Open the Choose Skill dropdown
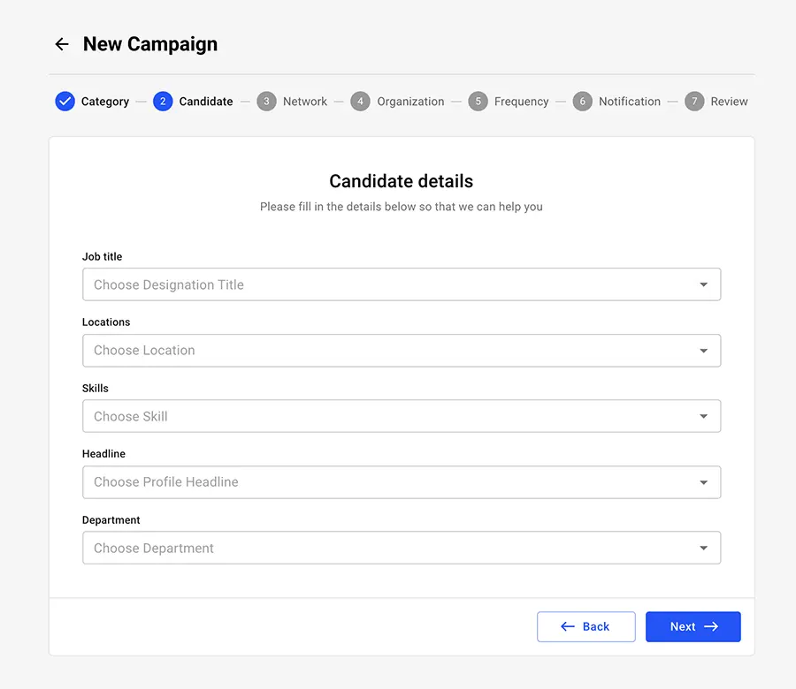 402,416
